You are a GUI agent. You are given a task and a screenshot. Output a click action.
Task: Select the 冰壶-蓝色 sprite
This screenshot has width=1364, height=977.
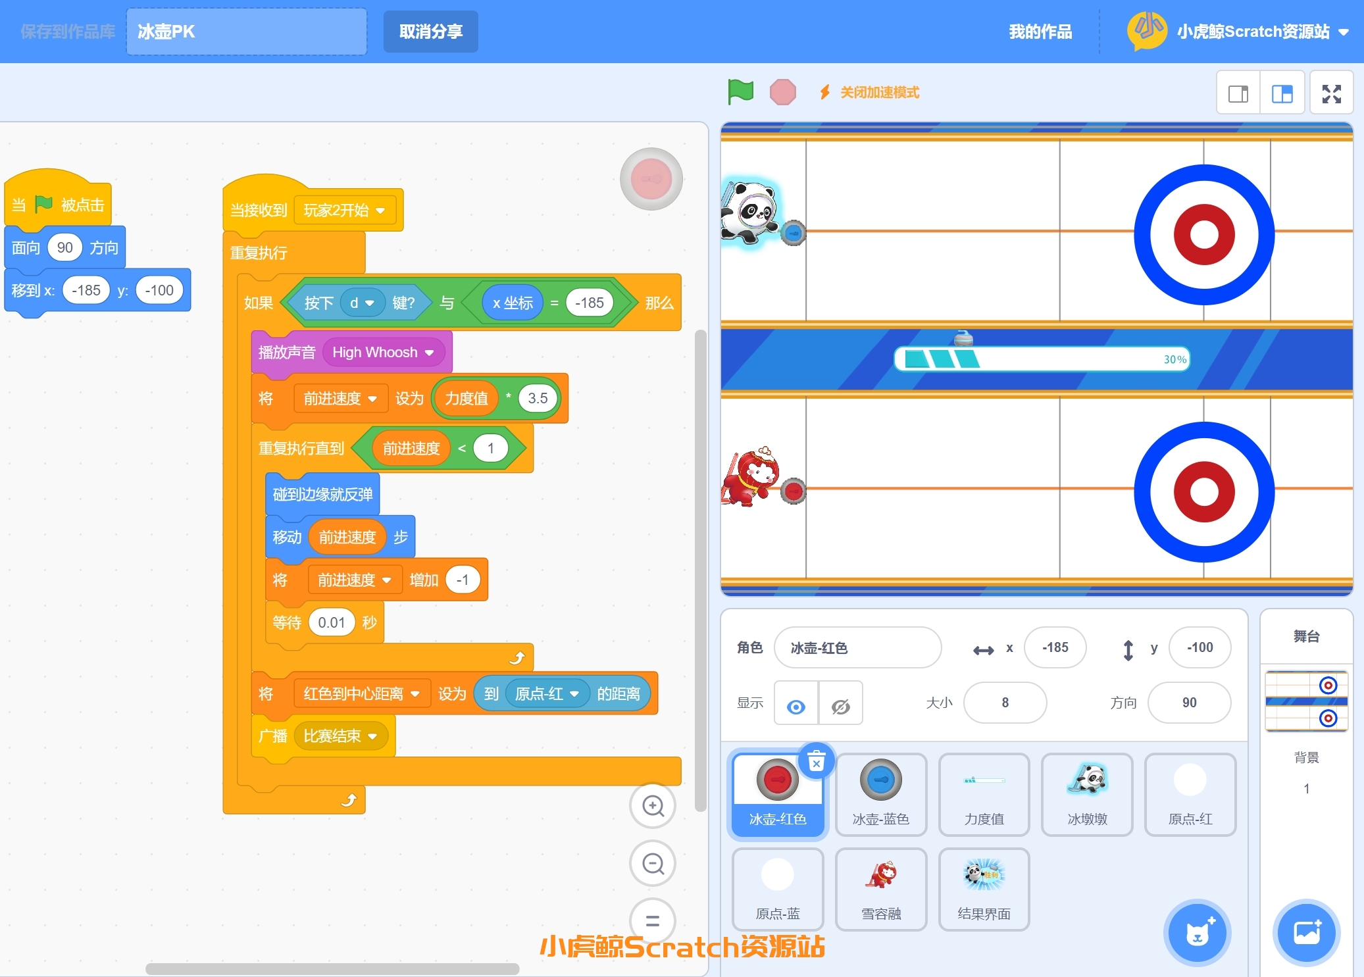[880, 795]
